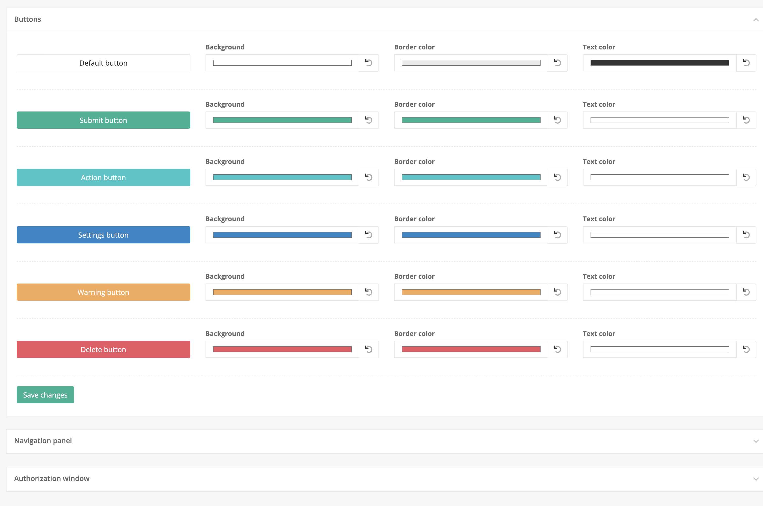
Task: Reset Submit button border color
Action: [x=557, y=120]
